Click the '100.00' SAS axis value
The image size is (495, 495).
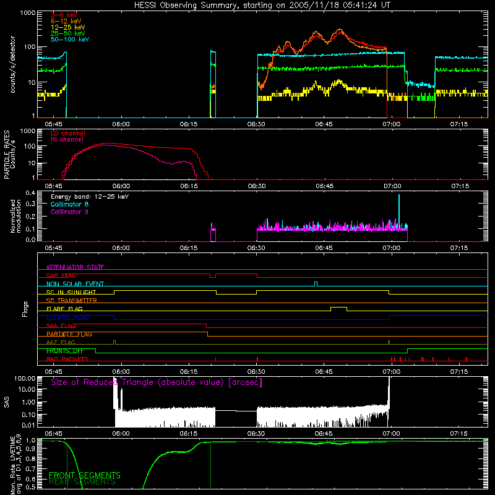25,379
